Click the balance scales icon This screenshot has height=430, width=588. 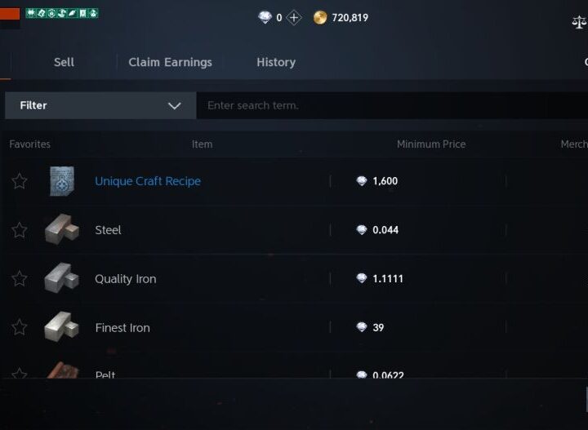click(x=579, y=22)
